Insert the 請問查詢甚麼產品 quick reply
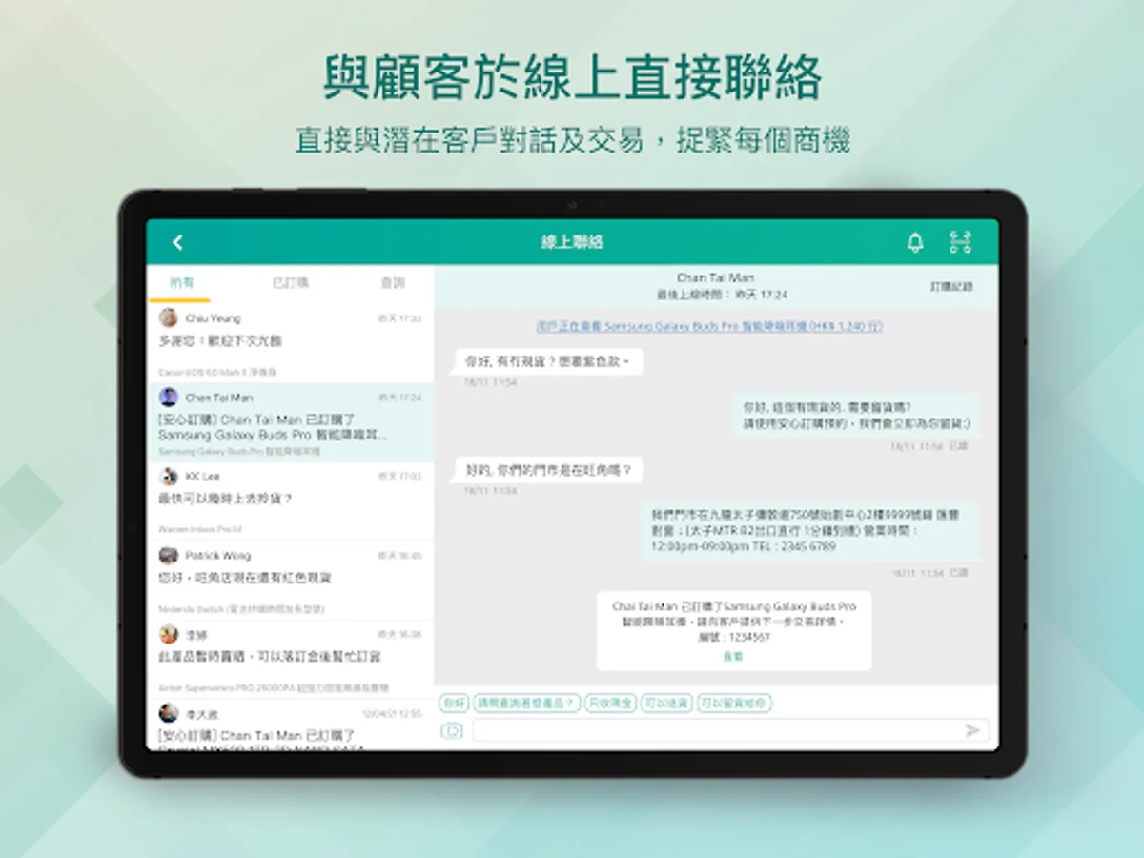This screenshot has height=858, width=1144. click(526, 704)
